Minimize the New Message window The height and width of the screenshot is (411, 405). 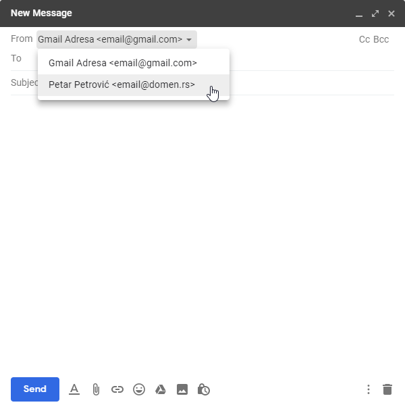359,14
